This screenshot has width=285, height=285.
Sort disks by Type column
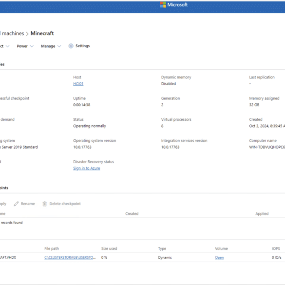[162, 248]
